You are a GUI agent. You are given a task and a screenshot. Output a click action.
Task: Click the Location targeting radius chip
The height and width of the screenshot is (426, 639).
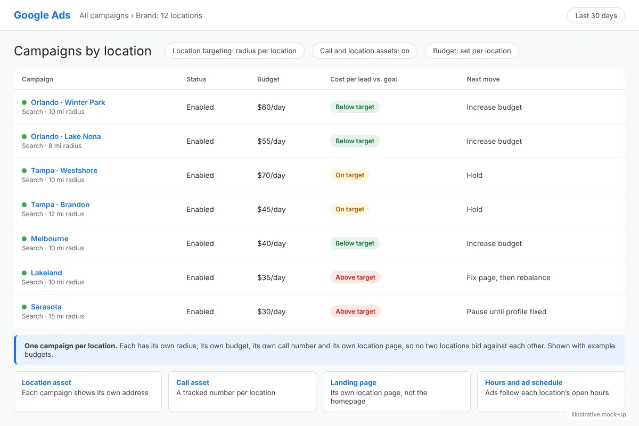[234, 51]
